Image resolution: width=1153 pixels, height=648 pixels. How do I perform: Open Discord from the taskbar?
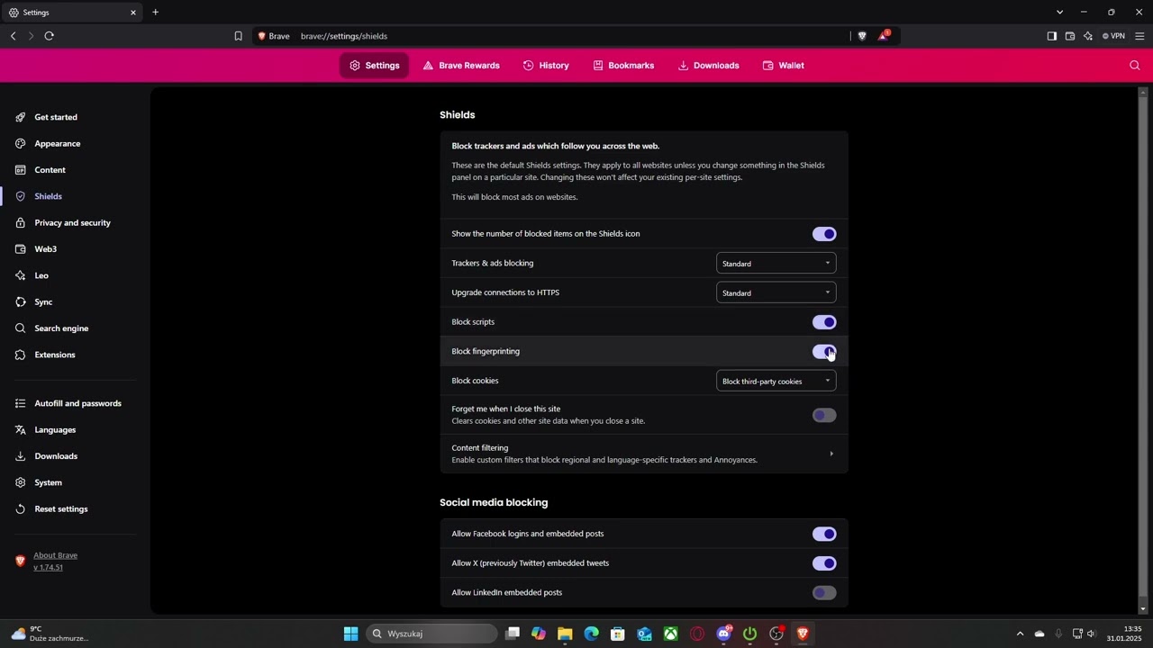tap(723, 634)
